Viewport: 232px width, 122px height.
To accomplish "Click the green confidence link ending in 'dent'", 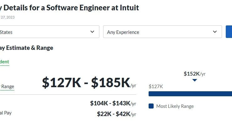I will pyautogui.click(x=4, y=62).
